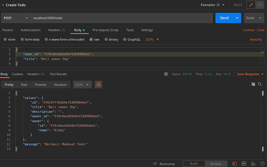Viewport: 267px width, 167px height.
Task: Click the request editor vertical scrollbar
Action: tap(262, 57)
